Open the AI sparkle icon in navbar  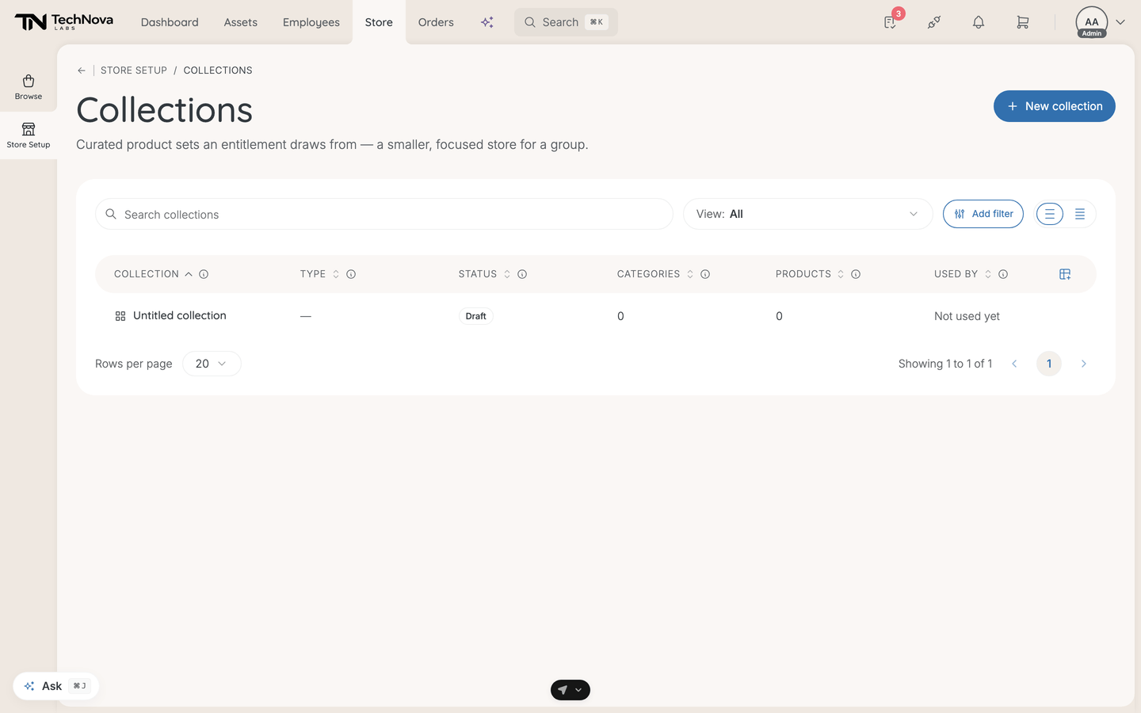487,22
